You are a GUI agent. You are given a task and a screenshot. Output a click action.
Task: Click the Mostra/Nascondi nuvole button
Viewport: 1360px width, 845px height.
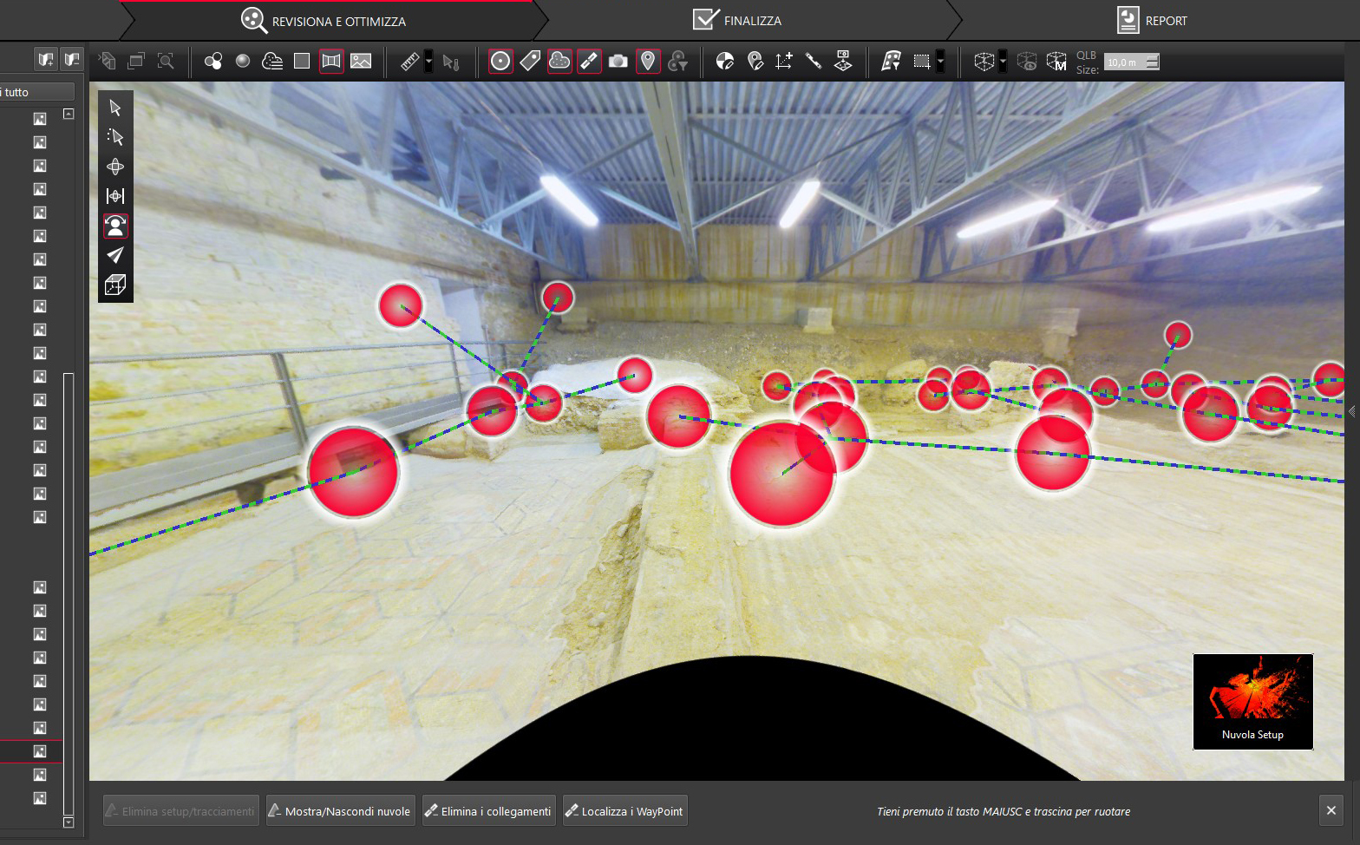click(x=340, y=811)
